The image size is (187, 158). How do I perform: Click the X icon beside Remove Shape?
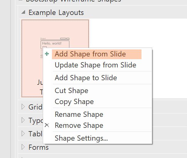point(47,125)
